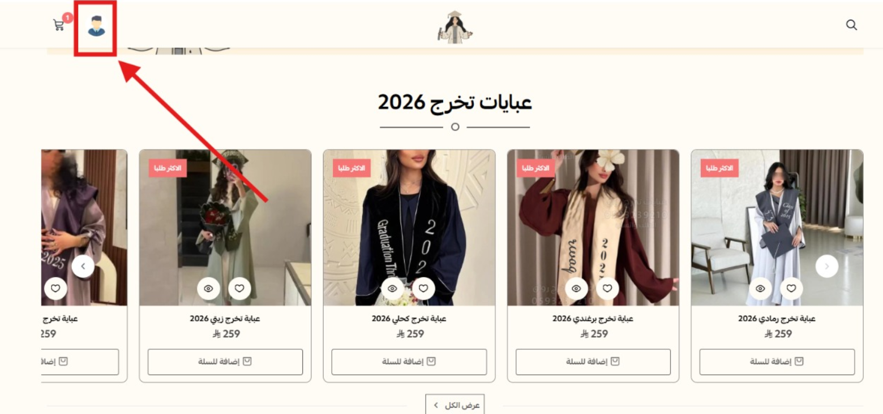Click the left carousel arrow
The height and width of the screenshot is (414, 883).
point(83,266)
